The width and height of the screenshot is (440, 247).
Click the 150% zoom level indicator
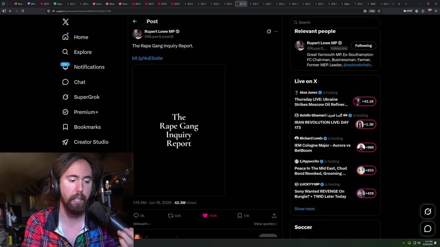pyautogui.click(x=372, y=11)
